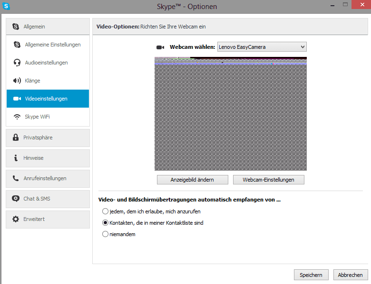
Task: Open Webcam-Einstellungen
Action: (x=269, y=180)
